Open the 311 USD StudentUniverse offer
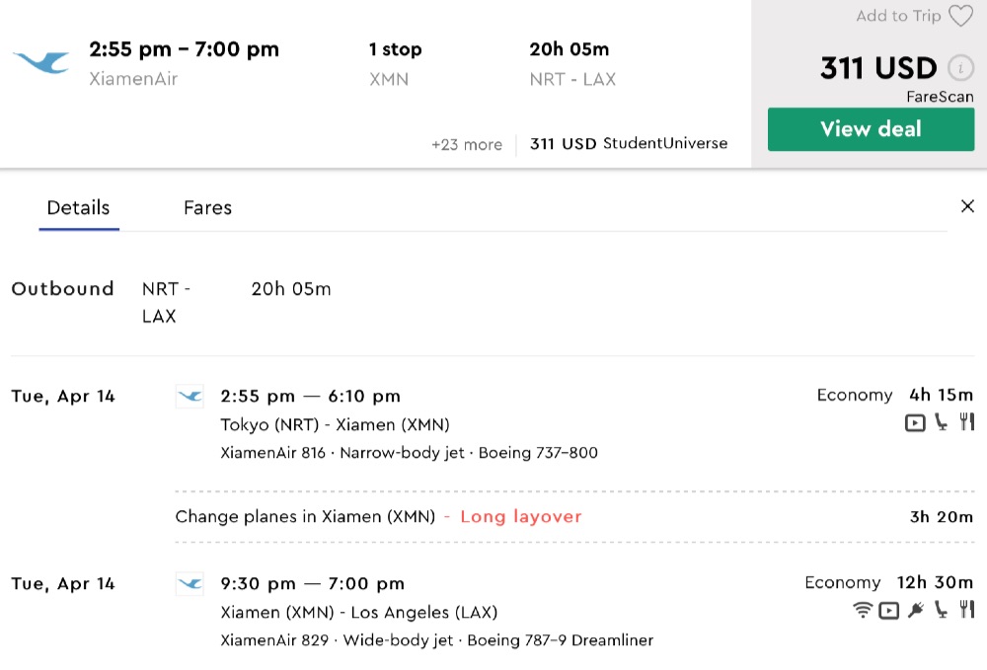The height and width of the screenshot is (670, 987). click(x=629, y=143)
